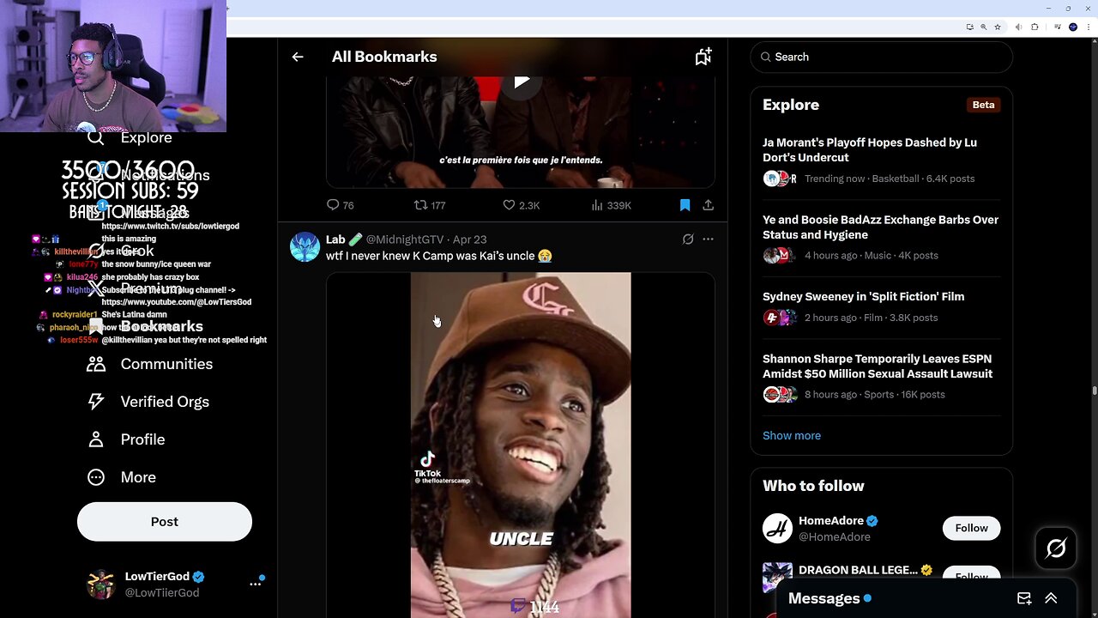Image resolution: width=1098 pixels, height=618 pixels.
Task: Open the floating Grok button
Action: (1056, 548)
